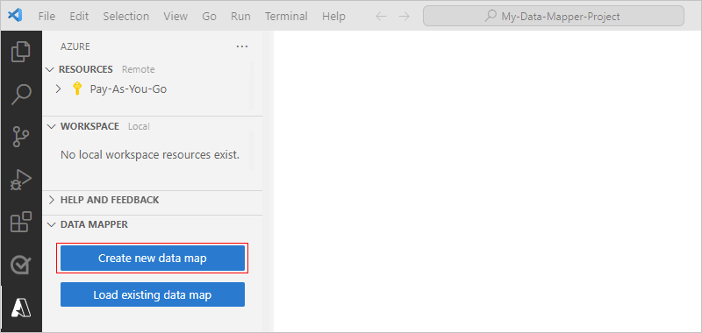
Task: Click Load existing data map button
Action: pos(152,294)
